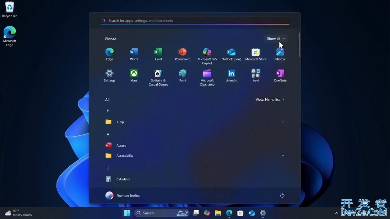Screen dimensions: 390x219
Task: Expand the Accessibility folder
Action: 283,156
